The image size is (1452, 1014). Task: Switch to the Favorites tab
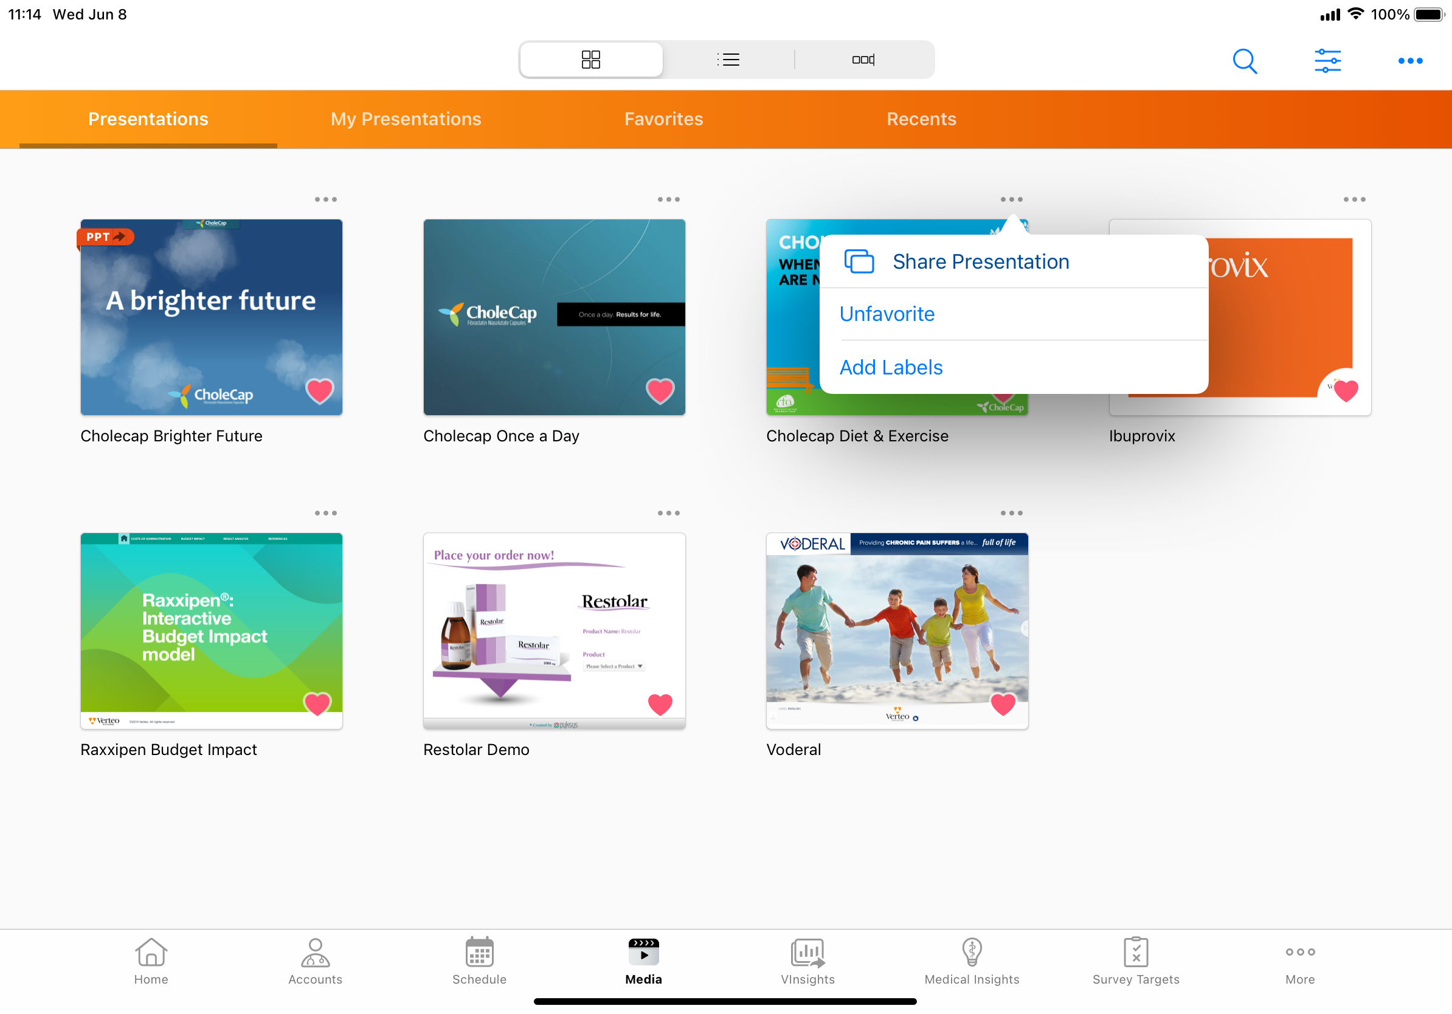(x=663, y=119)
